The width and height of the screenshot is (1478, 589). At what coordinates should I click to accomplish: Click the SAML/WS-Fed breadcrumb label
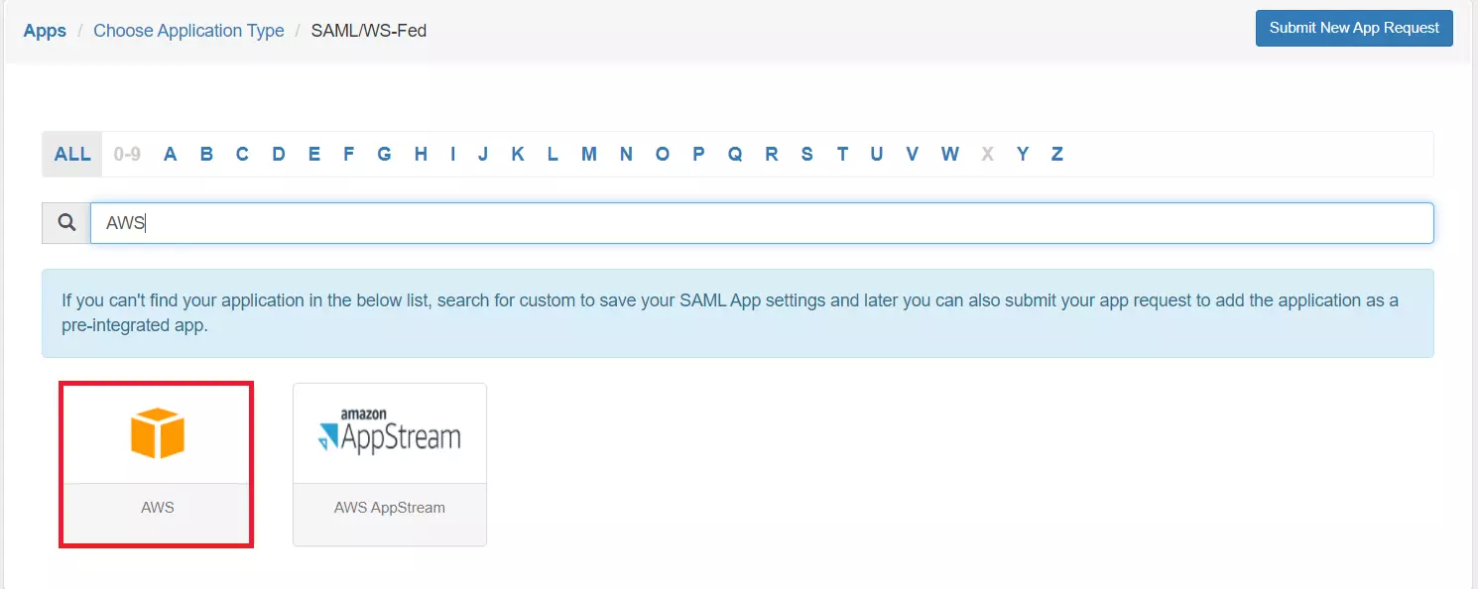[368, 31]
